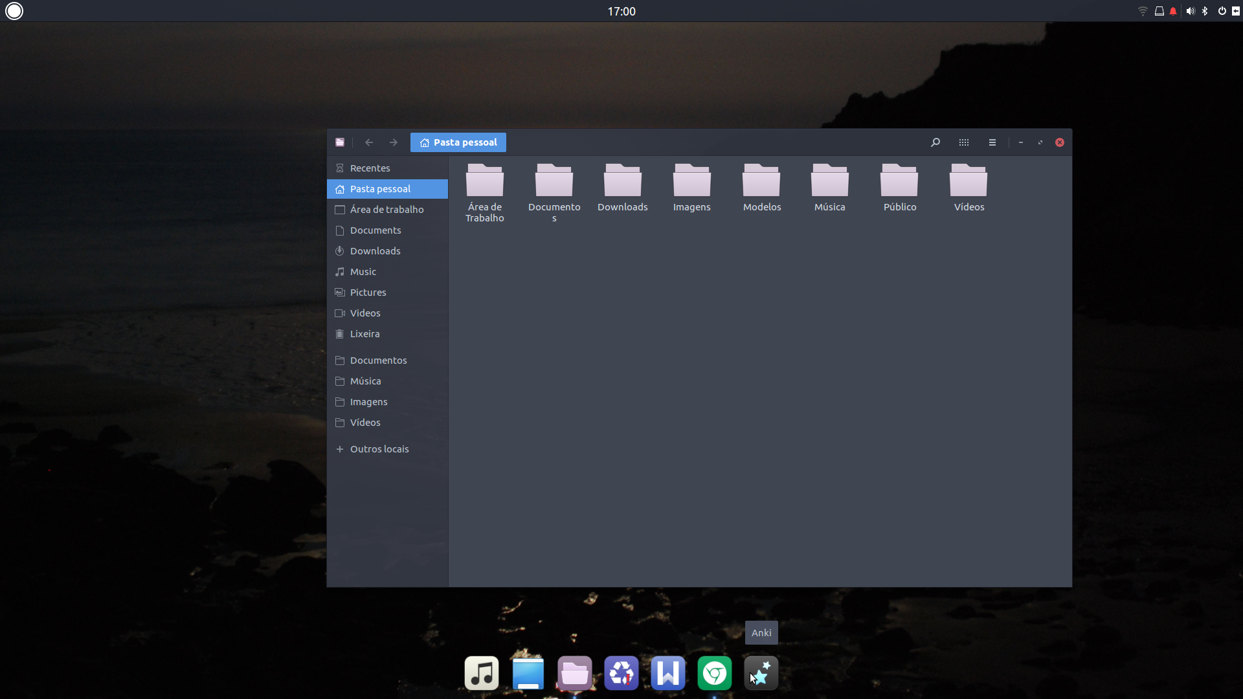1243x699 pixels.
Task: Open the Wi-Fi indicator in top panel
Action: (1143, 11)
